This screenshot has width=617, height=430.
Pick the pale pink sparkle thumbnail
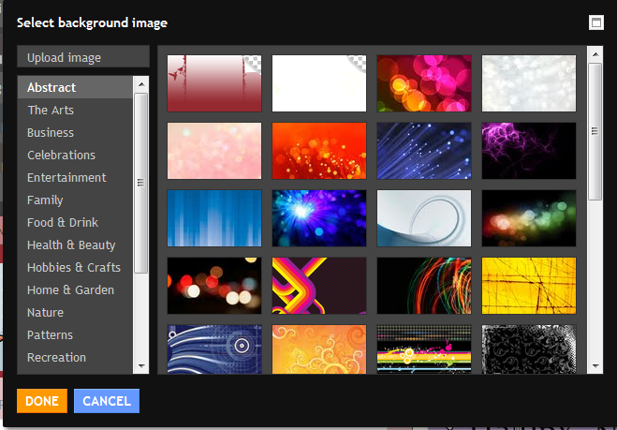(x=214, y=151)
